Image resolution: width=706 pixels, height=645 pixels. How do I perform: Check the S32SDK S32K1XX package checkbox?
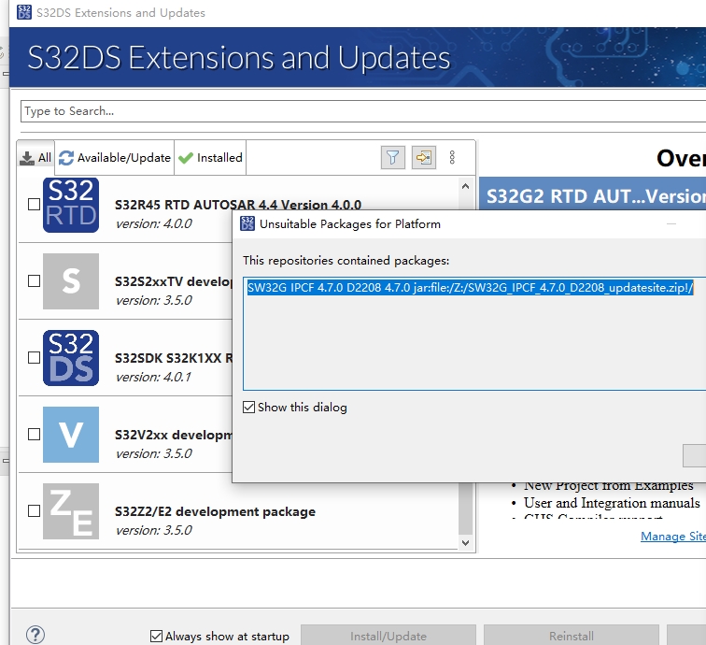click(34, 357)
